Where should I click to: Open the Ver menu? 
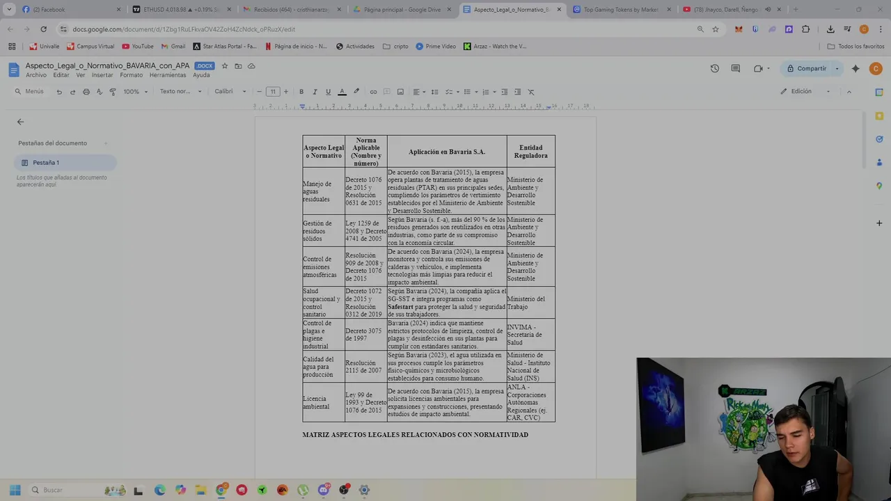click(x=81, y=75)
